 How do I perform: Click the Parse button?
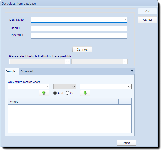[126, 143]
